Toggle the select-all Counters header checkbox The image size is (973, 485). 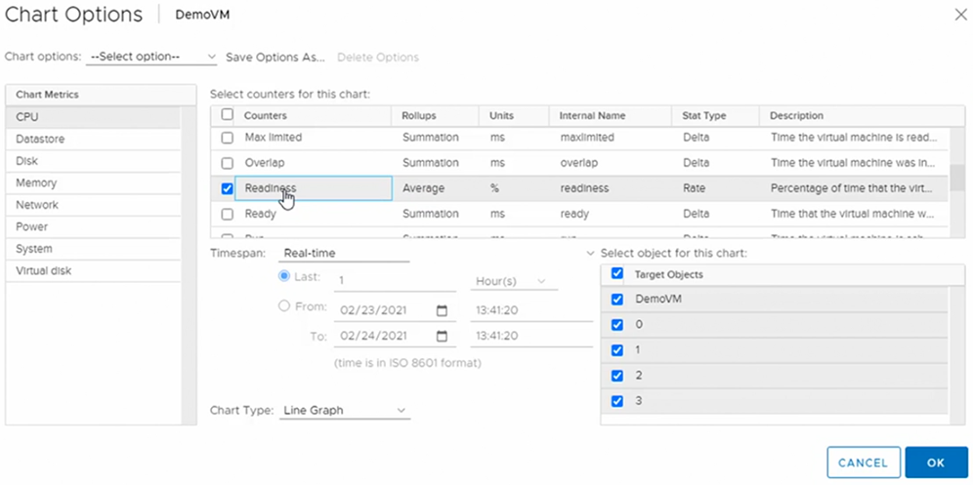coord(227,115)
